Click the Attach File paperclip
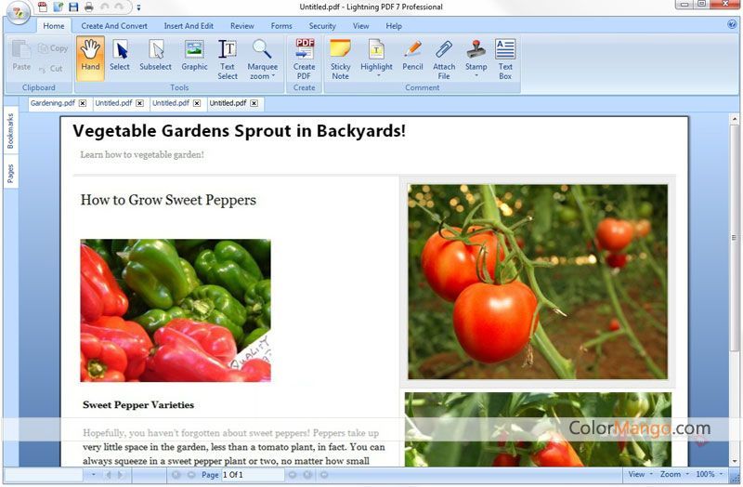The image size is (743, 487). 444,59
